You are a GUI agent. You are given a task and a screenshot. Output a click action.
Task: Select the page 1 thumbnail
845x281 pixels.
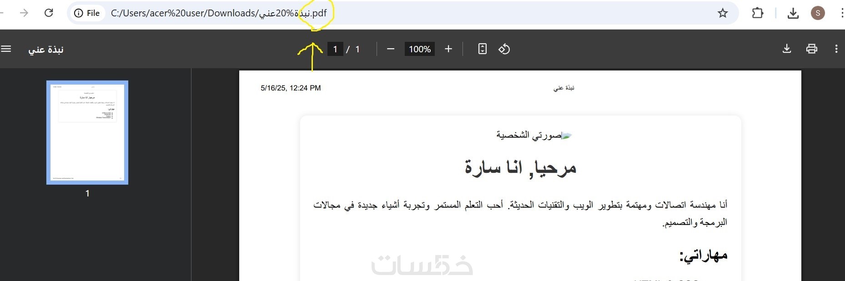click(87, 132)
